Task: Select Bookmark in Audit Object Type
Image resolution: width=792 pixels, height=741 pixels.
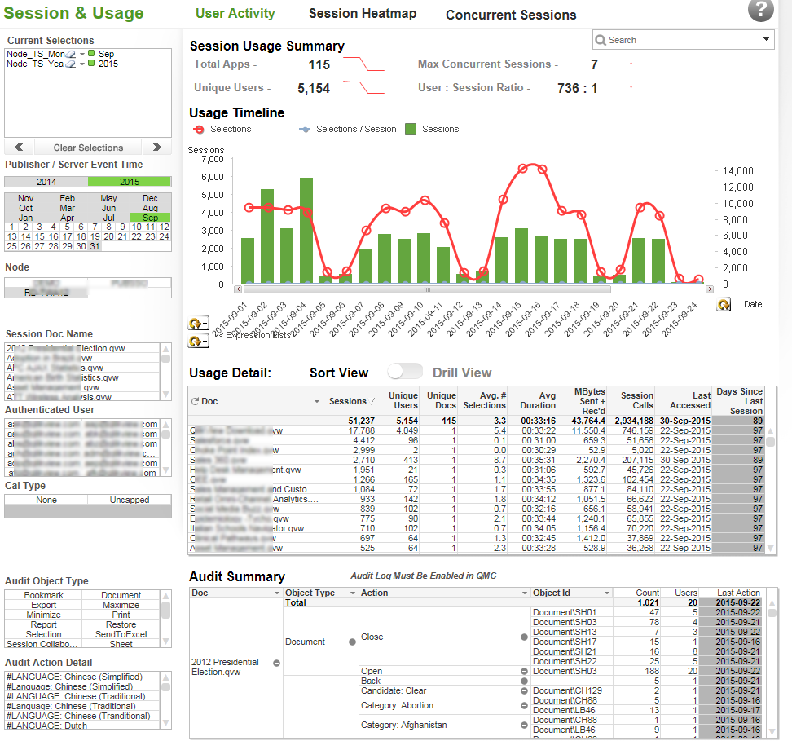Action: 43,595
